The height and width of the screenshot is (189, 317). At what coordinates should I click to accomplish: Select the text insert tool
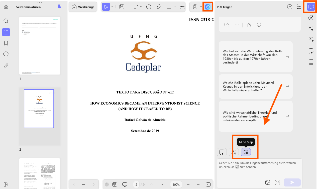tap(135, 7)
